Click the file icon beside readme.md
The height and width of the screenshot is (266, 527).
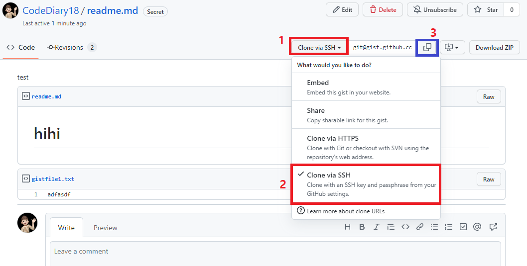(x=25, y=96)
